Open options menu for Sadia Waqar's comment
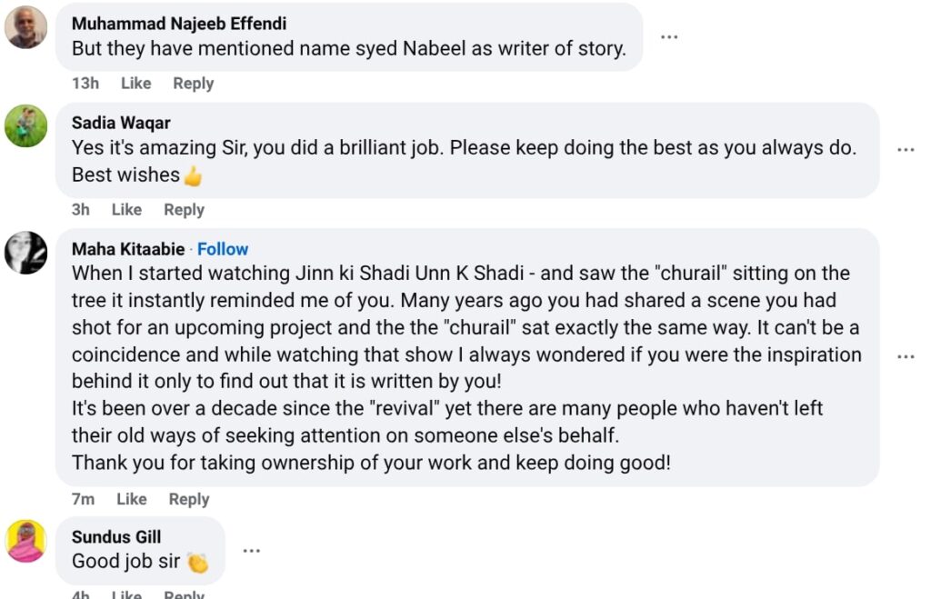The width and height of the screenshot is (931, 599). [x=906, y=150]
